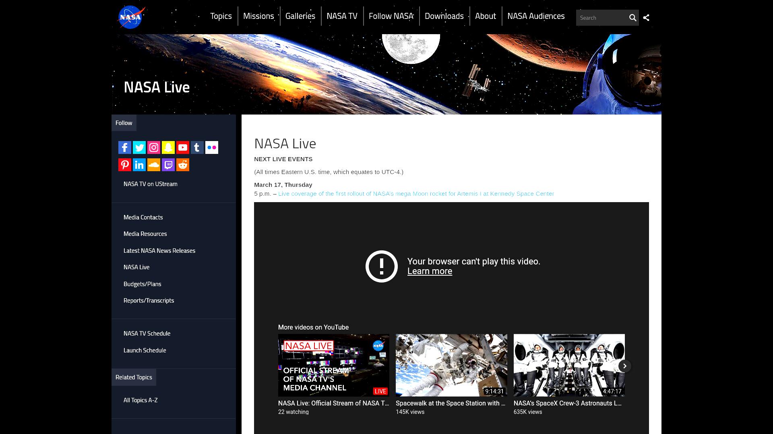Image resolution: width=773 pixels, height=434 pixels.
Task: Open NASA's Reddit icon
Action: click(x=183, y=165)
